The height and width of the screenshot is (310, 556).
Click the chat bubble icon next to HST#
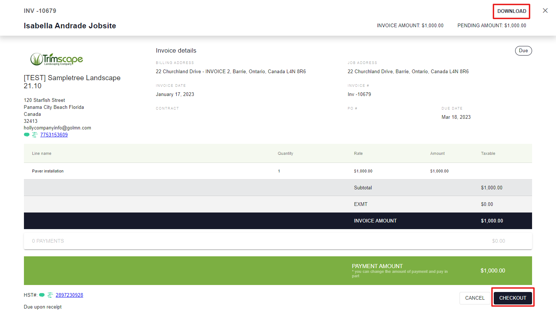[x=42, y=295]
